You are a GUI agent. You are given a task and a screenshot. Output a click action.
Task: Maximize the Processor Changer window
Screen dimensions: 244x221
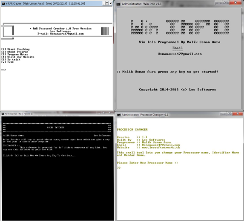[229, 114]
